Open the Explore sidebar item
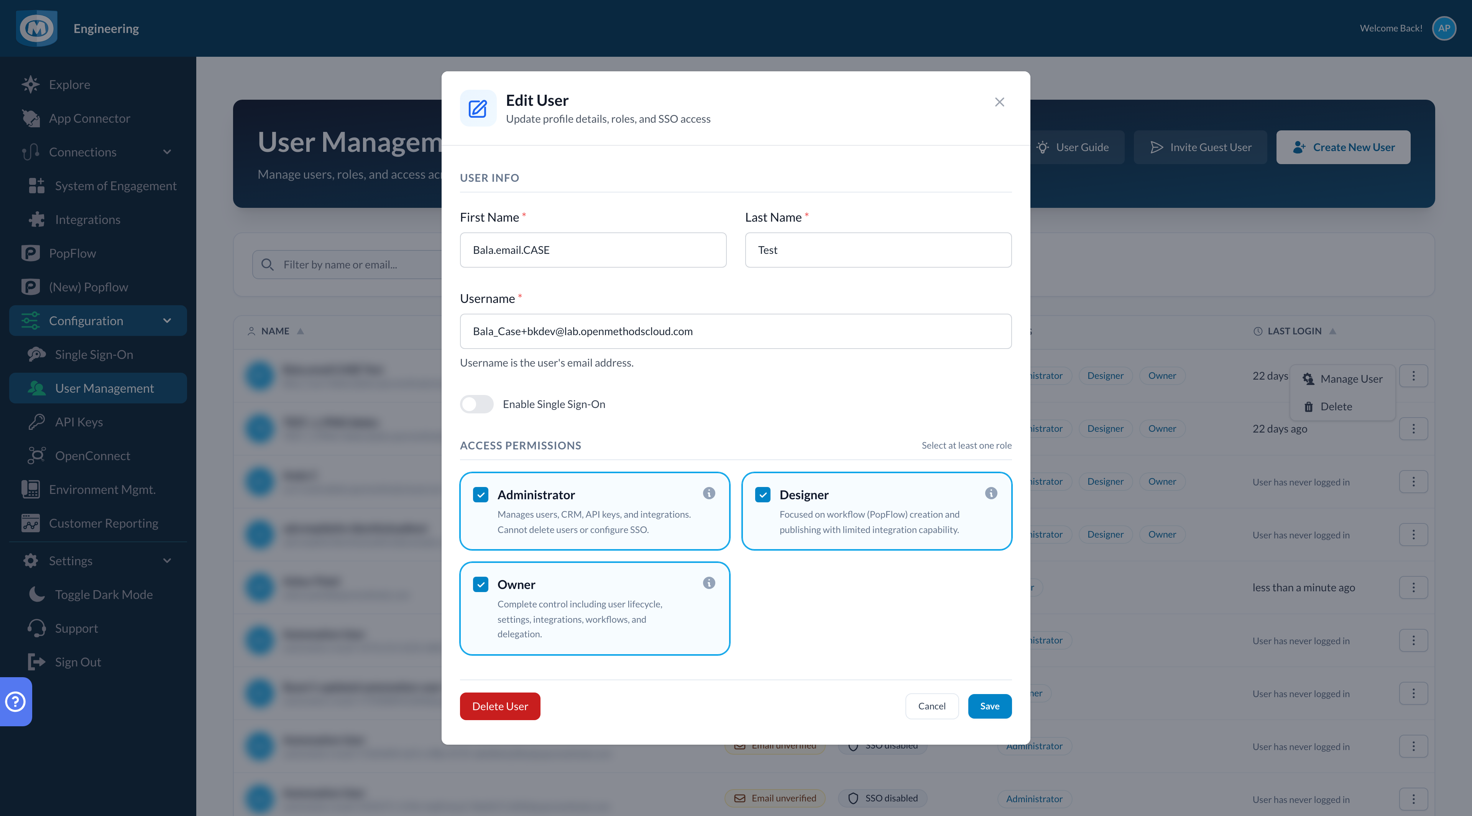Viewport: 1472px width, 816px height. tap(98, 85)
